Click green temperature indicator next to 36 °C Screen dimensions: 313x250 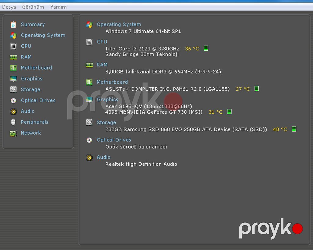pos(206,48)
